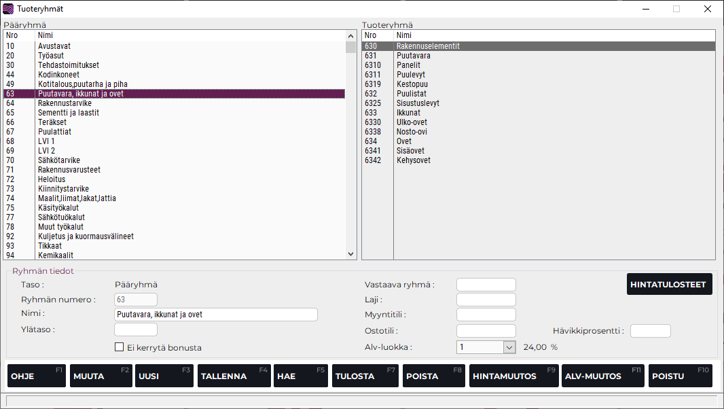Print the list using TULOSTA
This screenshot has height=409, width=724.
(x=365, y=376)
